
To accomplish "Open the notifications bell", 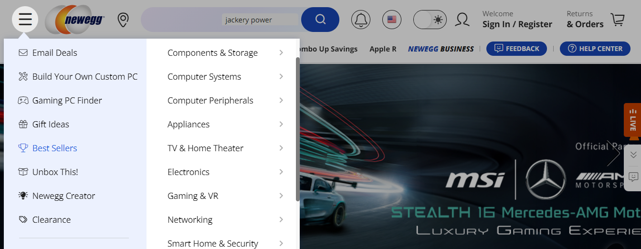I will 361,20.
